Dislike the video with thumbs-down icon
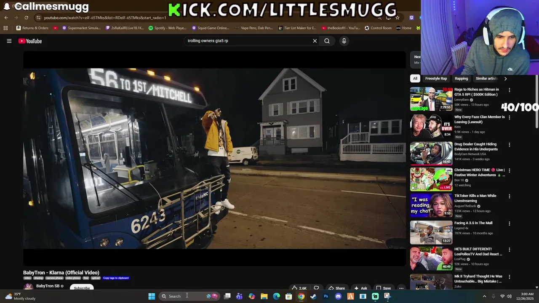This screenshot has width=539, height=303. pyautogui.click(x=316, y=288)
